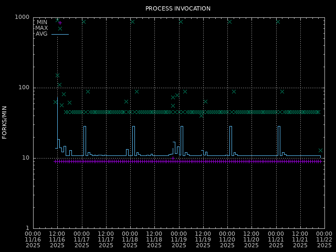Image resolution: width=336 pixels, height=252 pixels.
Task: Click the 100 y-axis tick label
Action: tap(24, 88)
